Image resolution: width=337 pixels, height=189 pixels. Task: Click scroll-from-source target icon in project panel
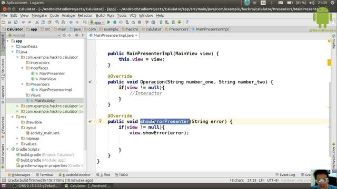[x=64, y=35]
